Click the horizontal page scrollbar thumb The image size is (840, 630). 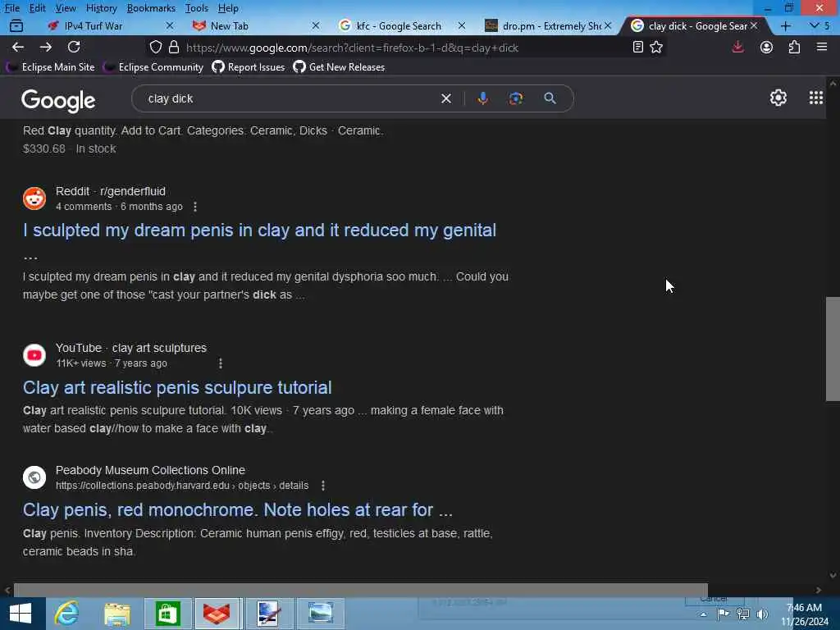[x=361, y=590]
